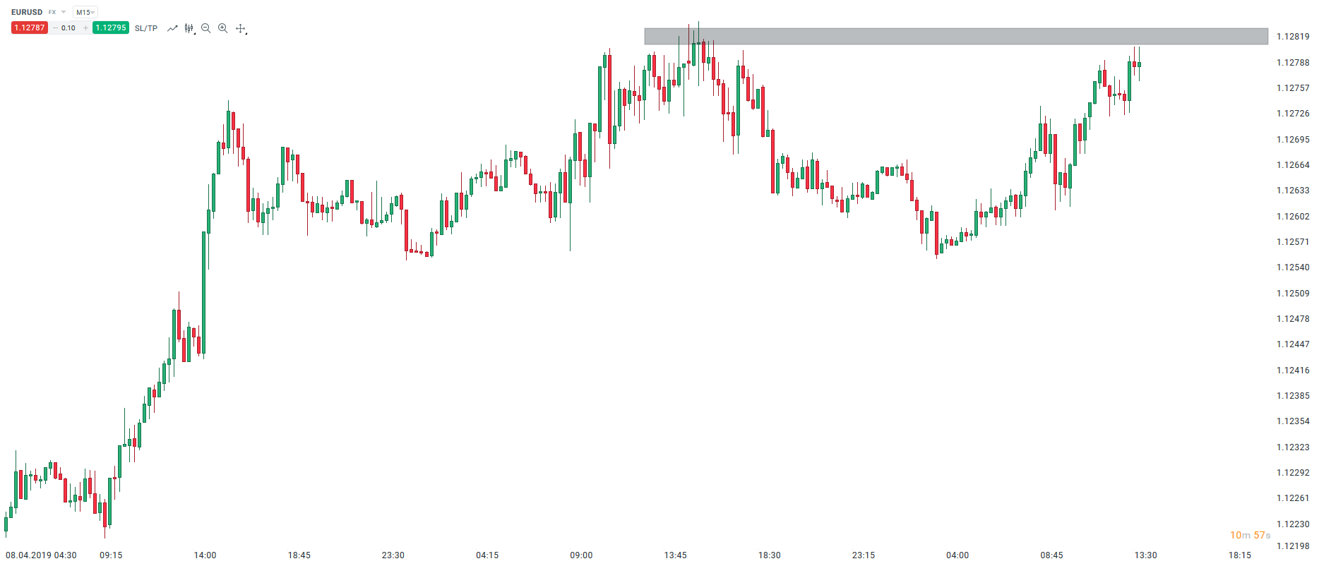Click the candle countdown timer
The height and width of the screenshot is (566, 1319).
1250,535
